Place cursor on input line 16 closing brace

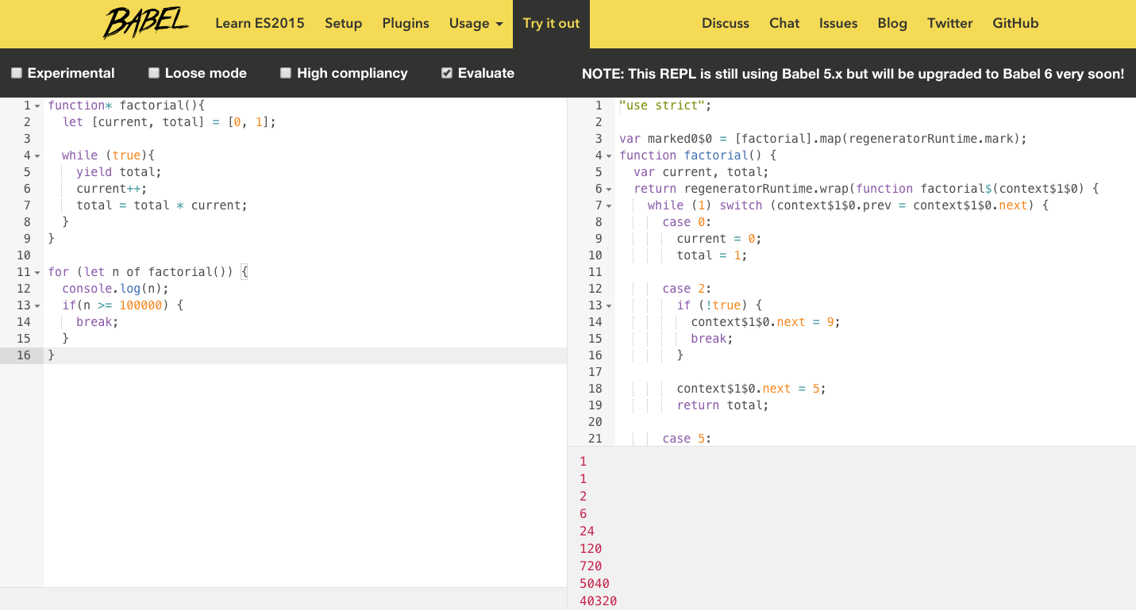[x=52, y=355]
